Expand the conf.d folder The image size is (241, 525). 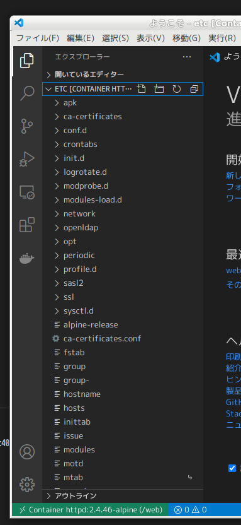123,130
